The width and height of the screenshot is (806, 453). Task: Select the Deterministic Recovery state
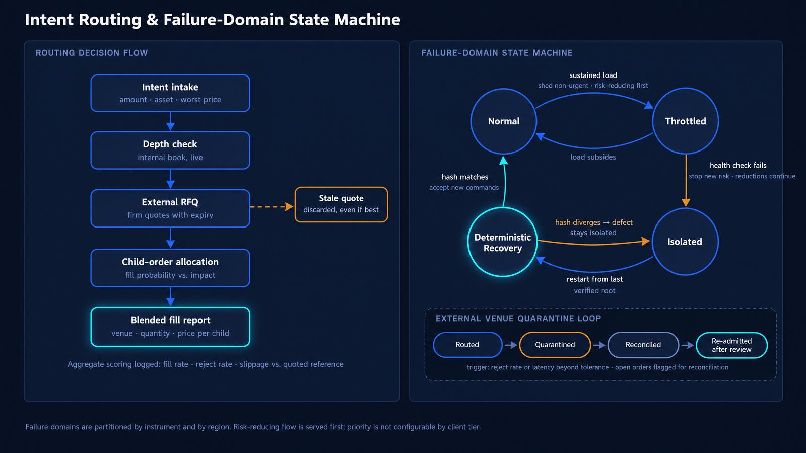pos(503,242)
